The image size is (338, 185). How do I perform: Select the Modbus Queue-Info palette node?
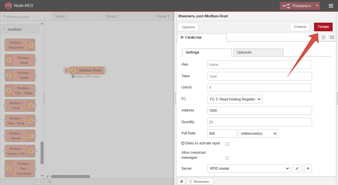(20, 151)
